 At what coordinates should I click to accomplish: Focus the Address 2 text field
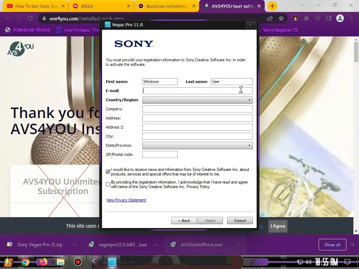[x=197, y=127]
